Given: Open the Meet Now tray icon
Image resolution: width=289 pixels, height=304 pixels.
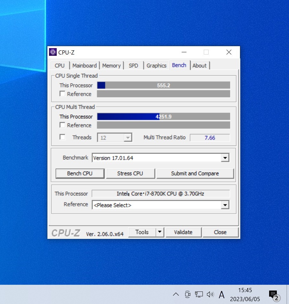Looking at the screenshot, I should pyautogui.click(x=187, y=294).
